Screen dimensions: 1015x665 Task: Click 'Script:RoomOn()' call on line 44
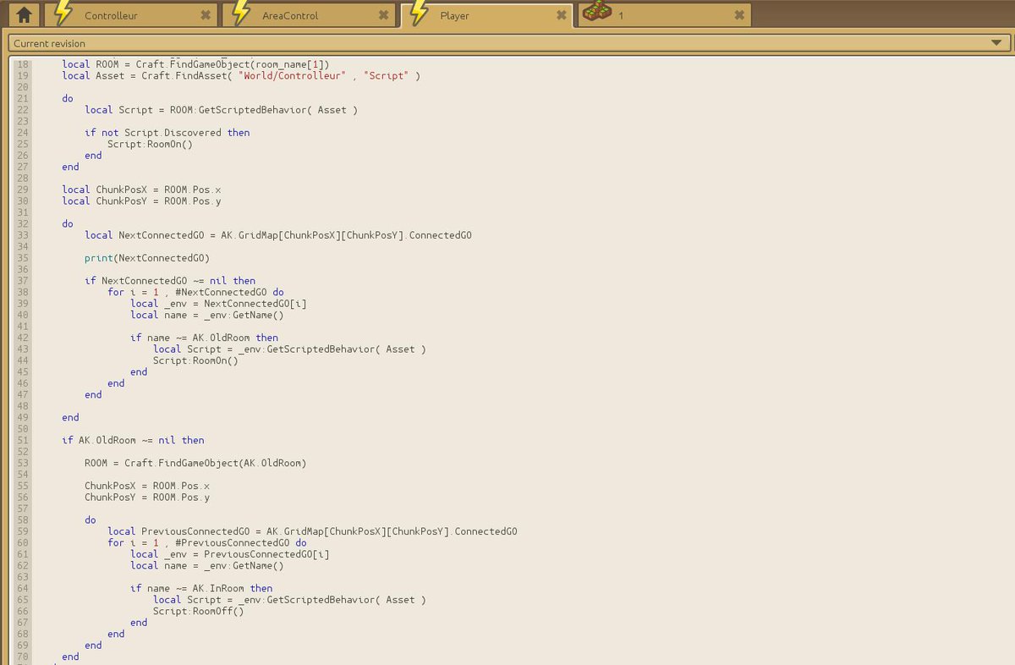click(x=195, y=360)
